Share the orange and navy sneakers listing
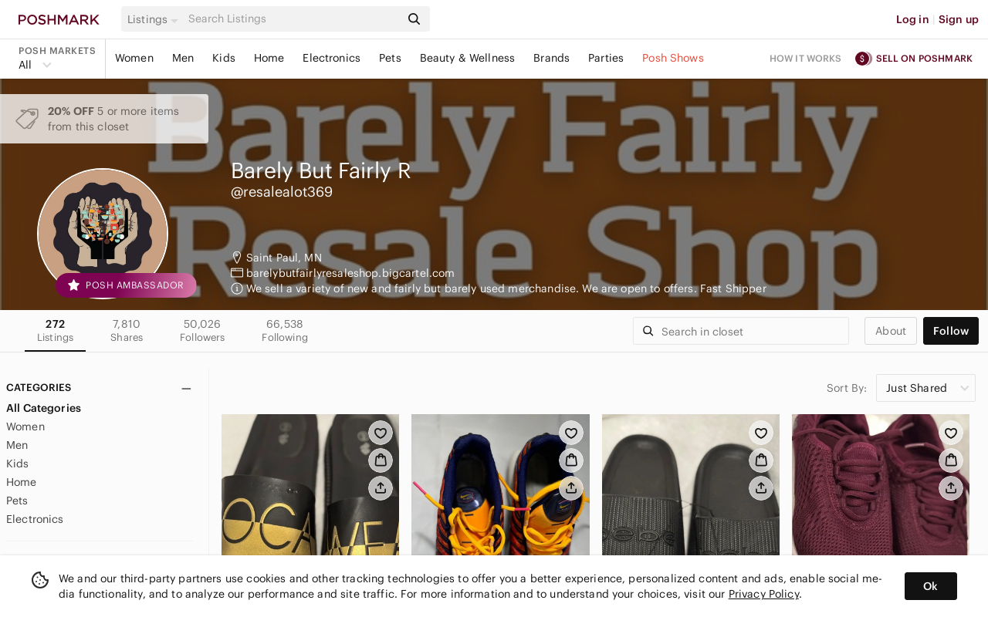This screenshot has width=988, height=617. tap(571, 488)
